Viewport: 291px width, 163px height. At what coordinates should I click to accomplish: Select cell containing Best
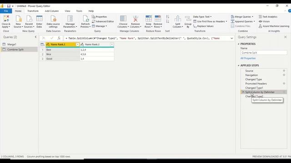click(63, 50)
